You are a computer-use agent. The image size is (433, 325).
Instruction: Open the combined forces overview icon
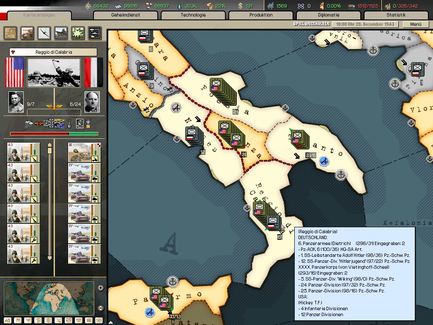click(94, 33)
